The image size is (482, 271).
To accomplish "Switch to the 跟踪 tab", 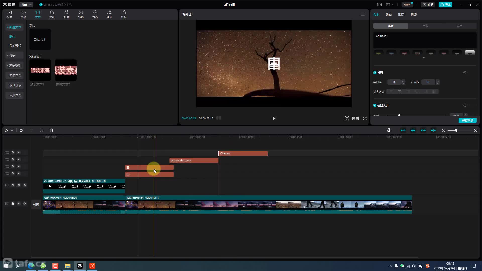I will click(x=401, y=15).
